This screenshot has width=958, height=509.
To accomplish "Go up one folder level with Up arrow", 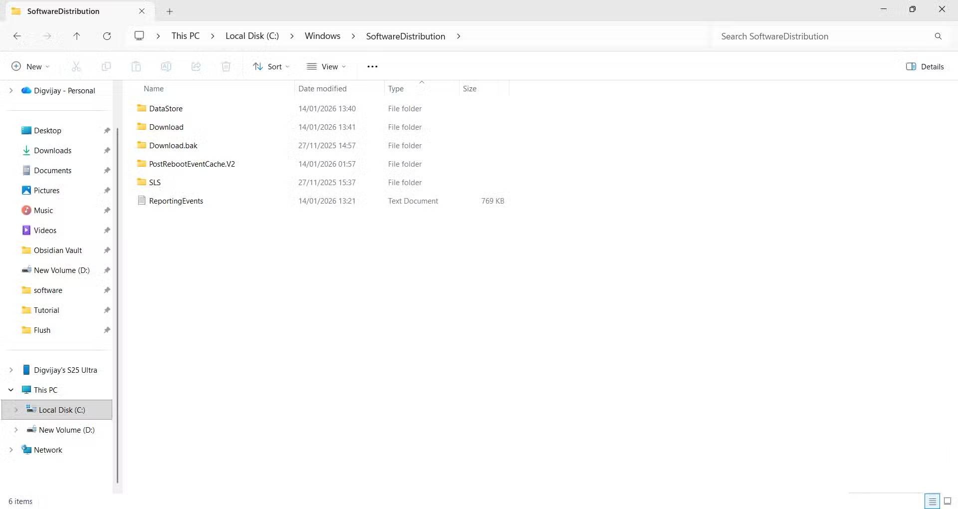I will coord(76,36).
